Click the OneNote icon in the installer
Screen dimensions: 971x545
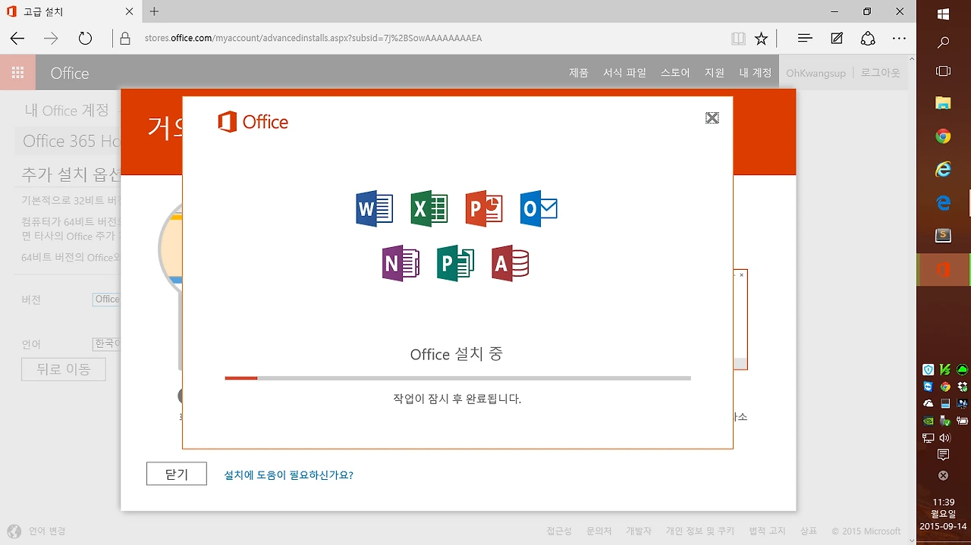click(x=401, y=263)
